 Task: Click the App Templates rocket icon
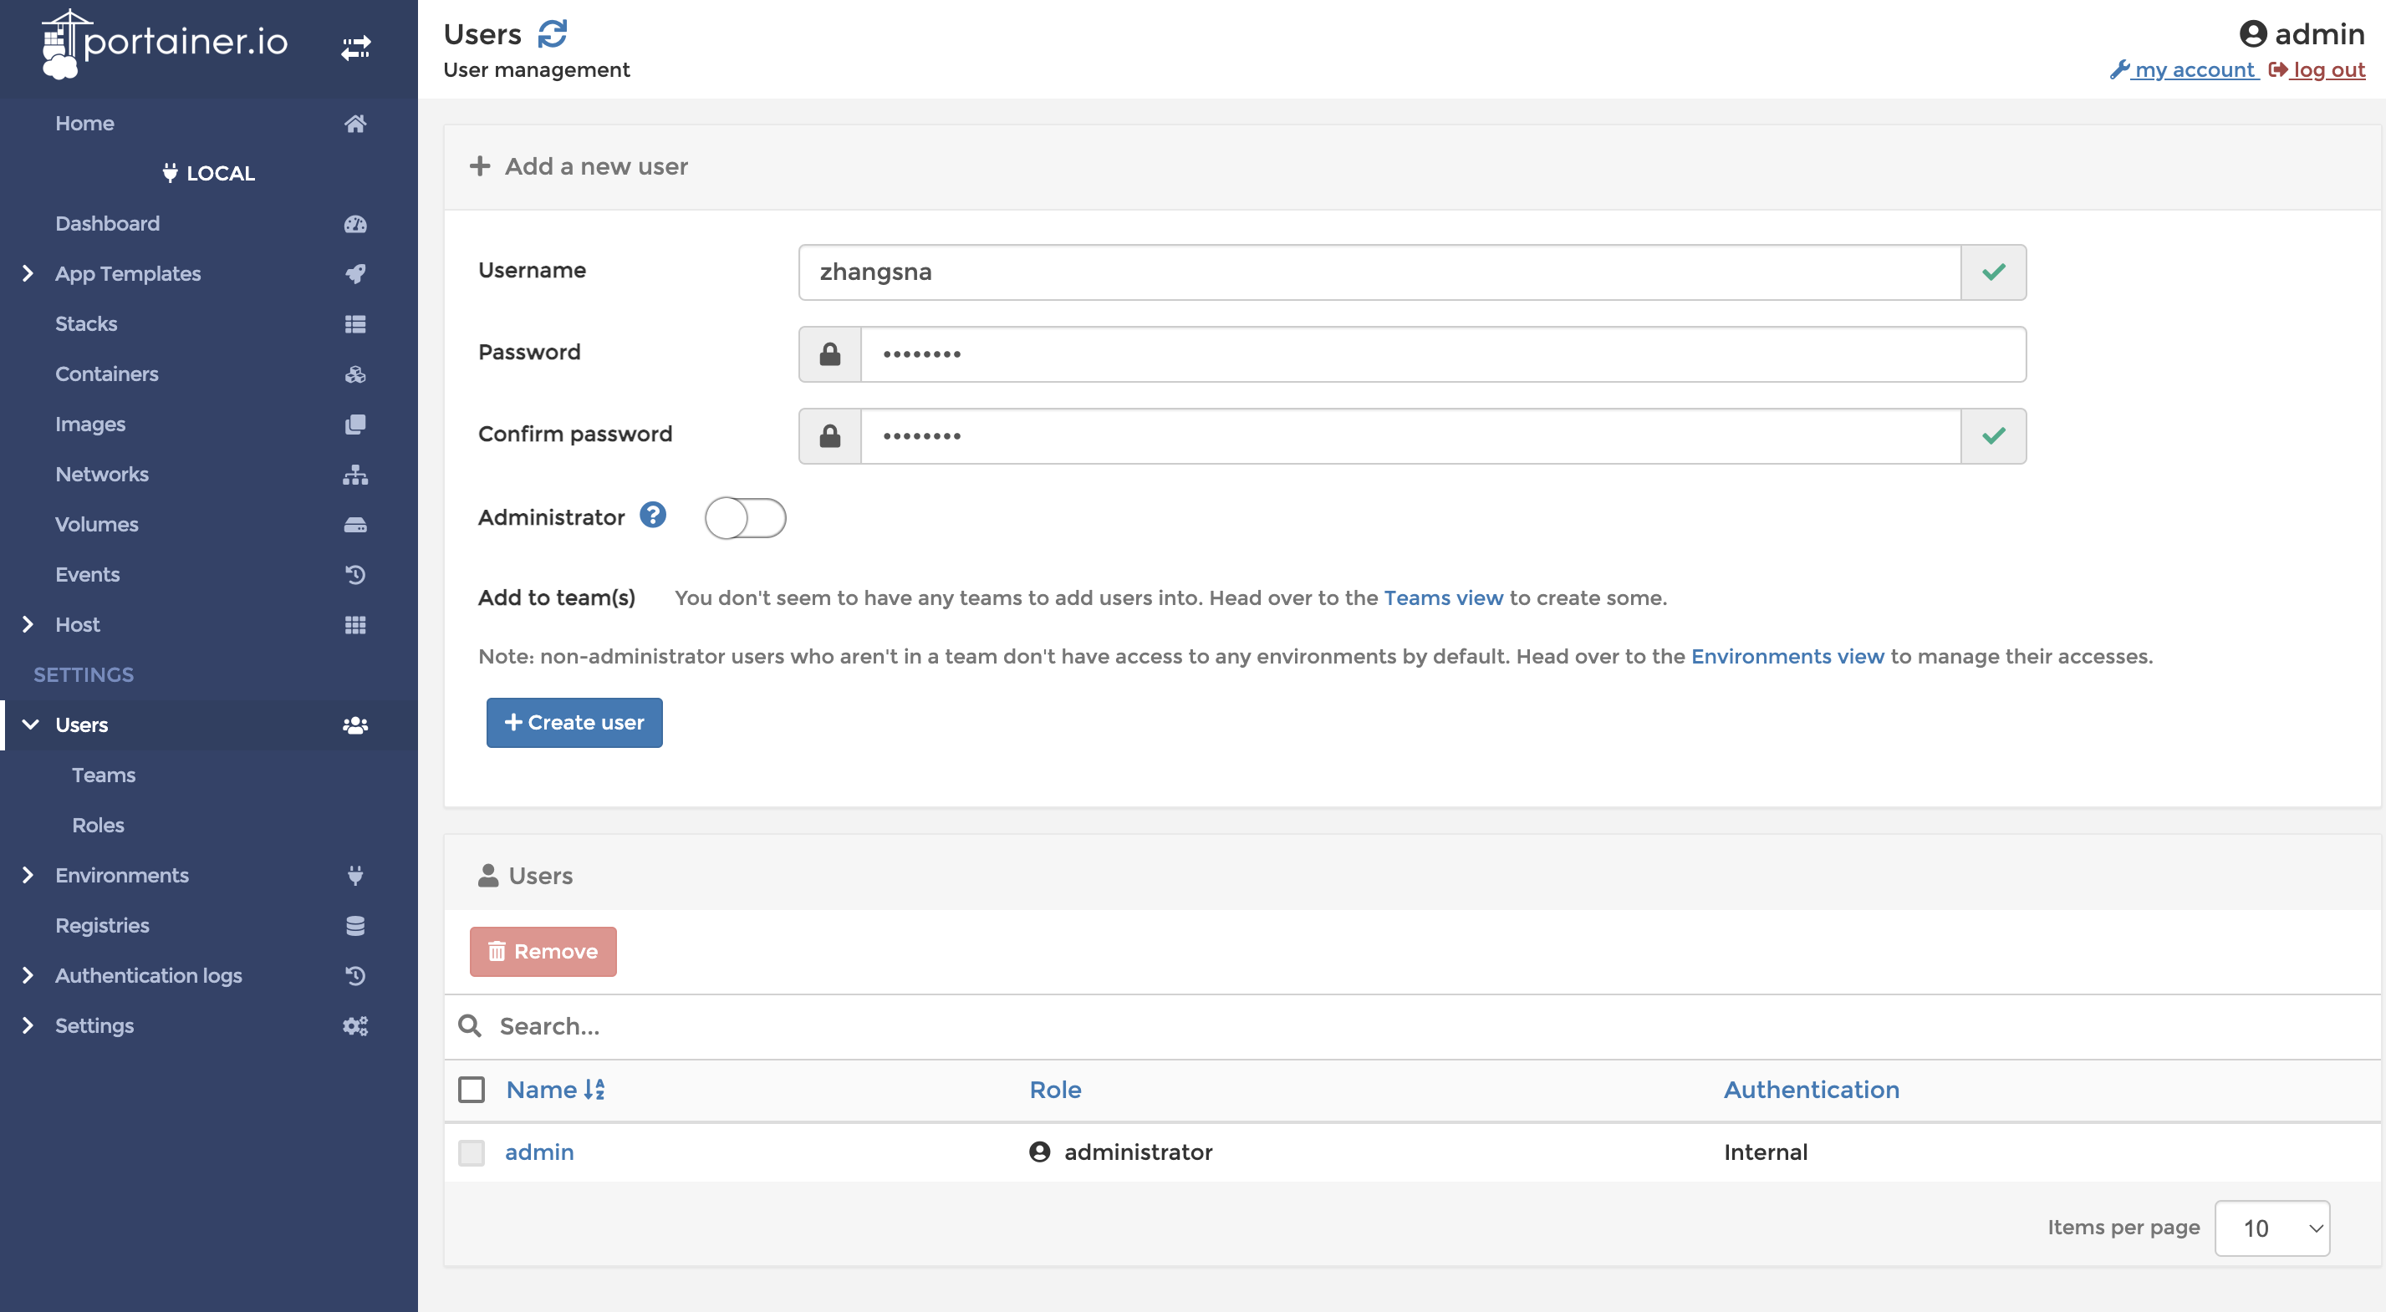pos(354,274)
